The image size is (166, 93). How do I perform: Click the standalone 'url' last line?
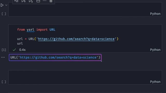pos(20,44)
